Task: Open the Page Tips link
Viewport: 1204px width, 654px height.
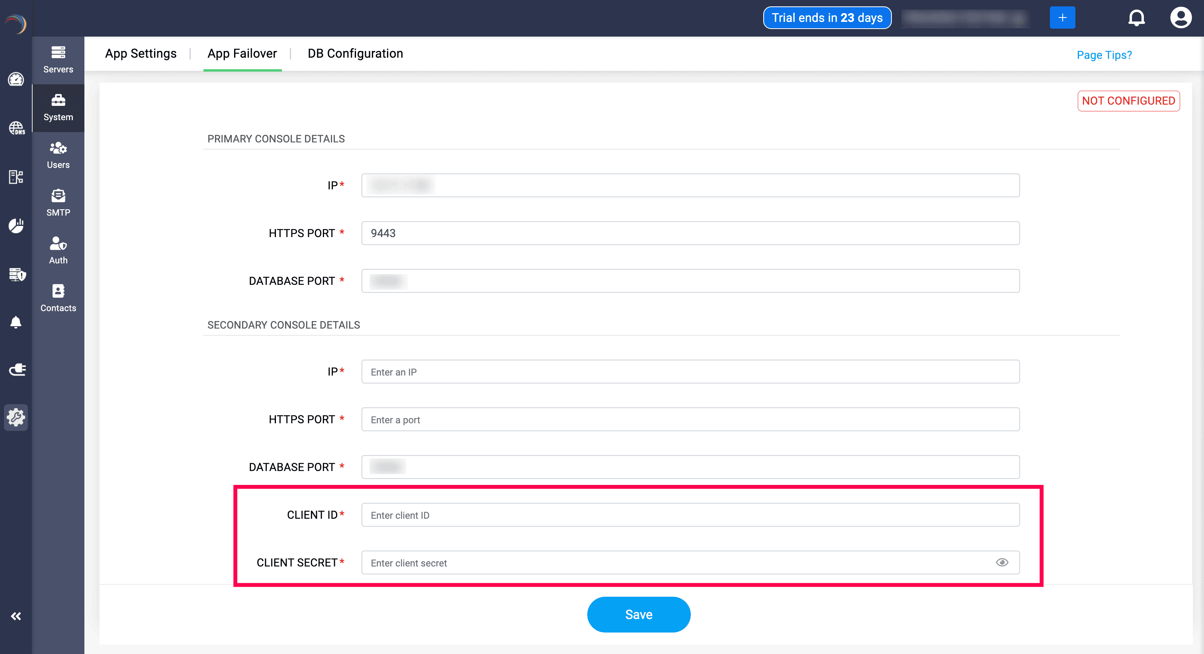Action: click(x=1104, y=55)
